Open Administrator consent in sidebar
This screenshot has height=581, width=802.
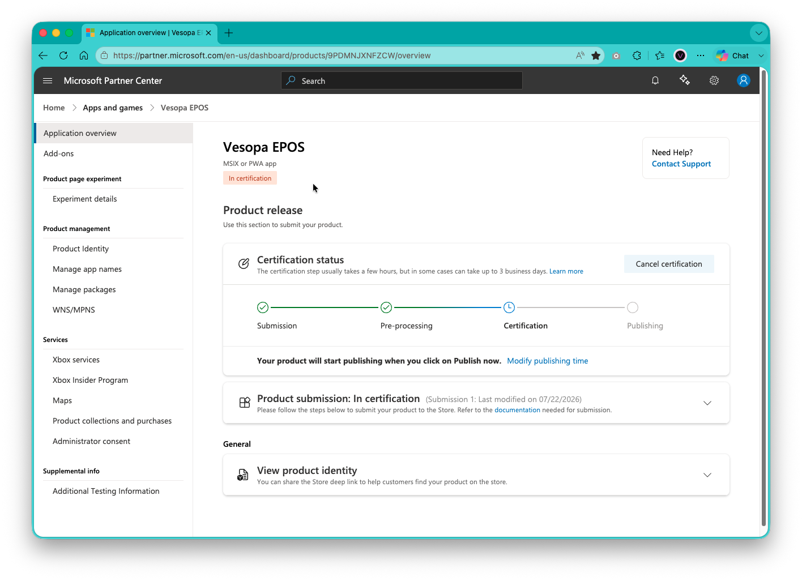point(92,441)
